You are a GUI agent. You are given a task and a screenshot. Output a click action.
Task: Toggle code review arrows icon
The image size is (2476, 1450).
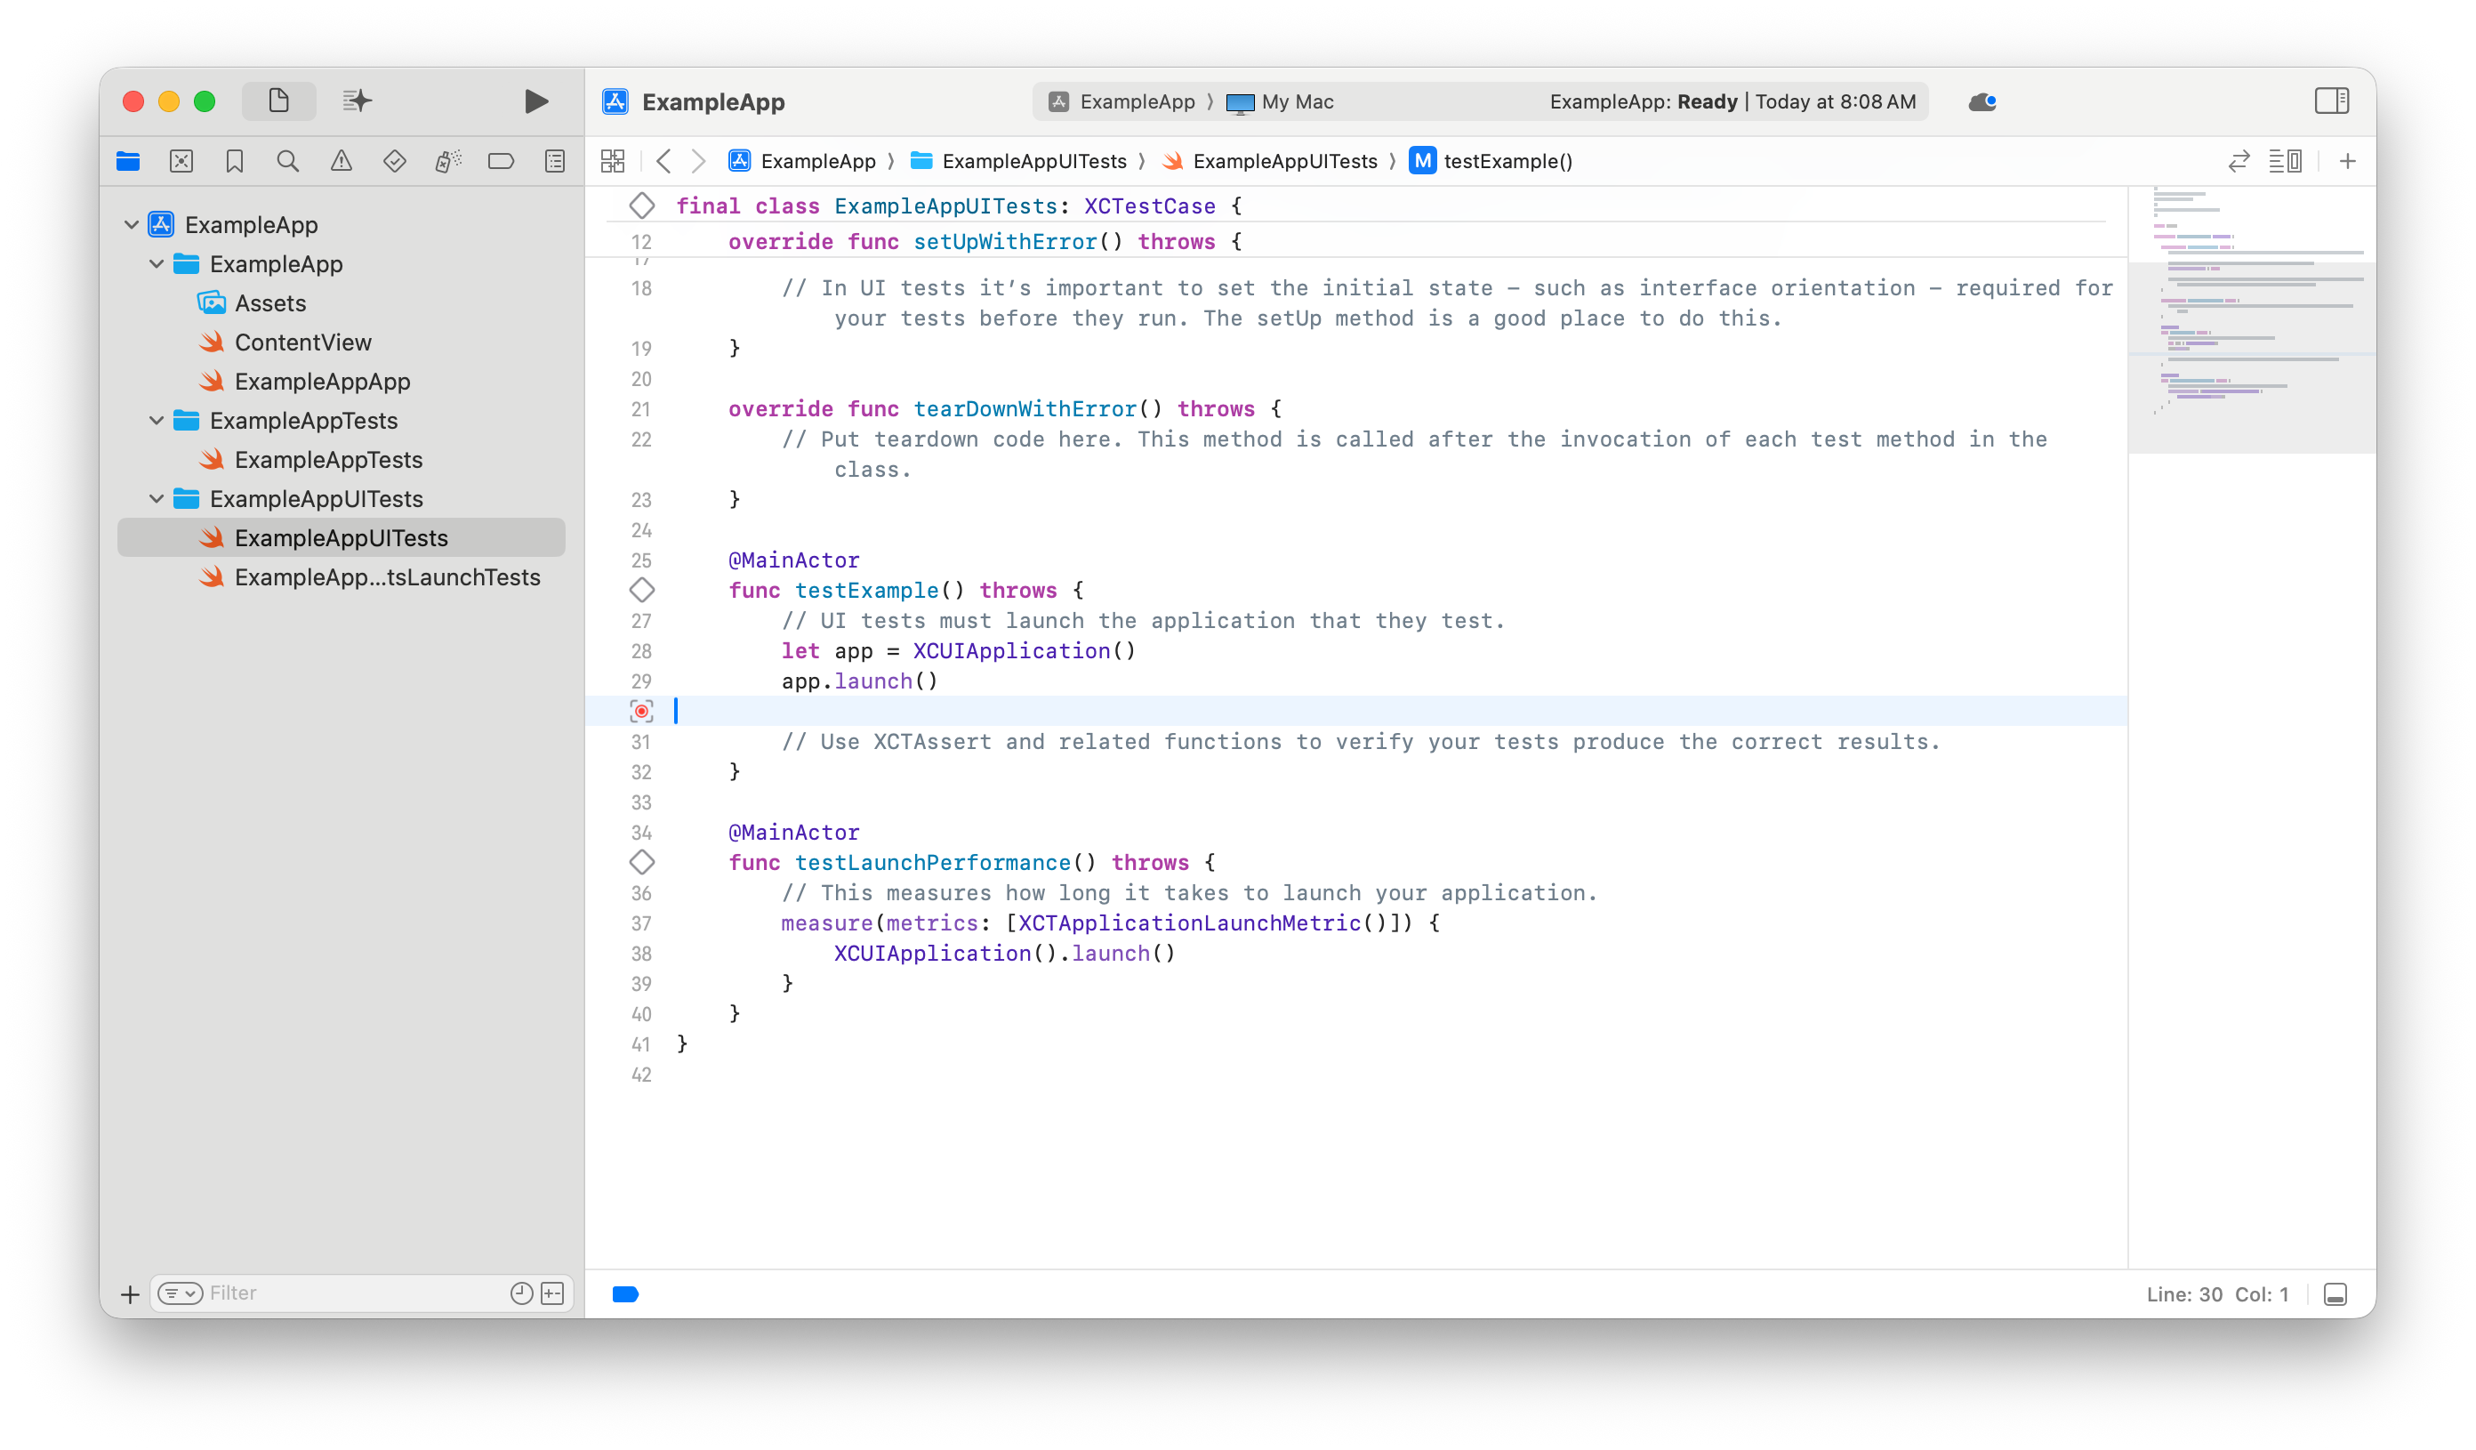tap(2239, 161)
